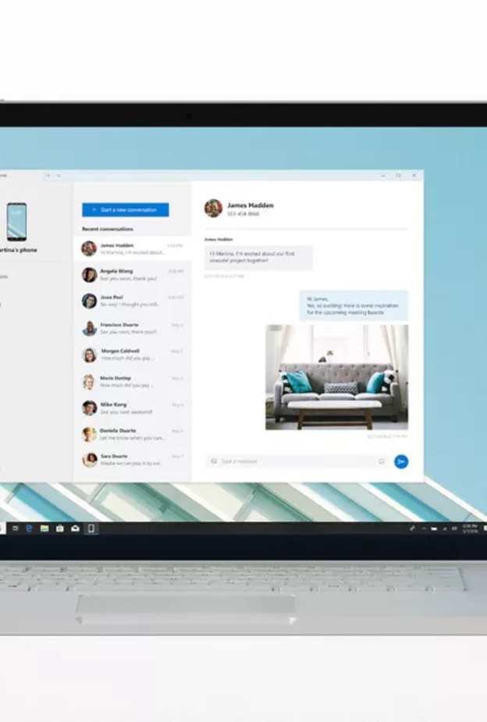Select the Jesse Pool conversation
The width and height of the screenshot is (487, 722).
(x=132, y=301)
